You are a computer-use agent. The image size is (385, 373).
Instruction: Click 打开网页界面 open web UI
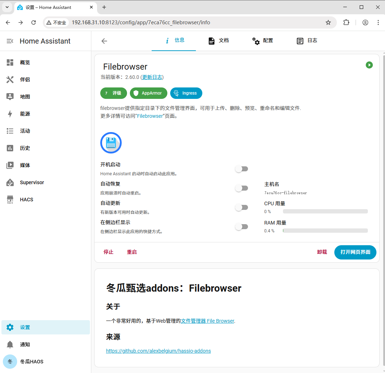click(355, 252)
